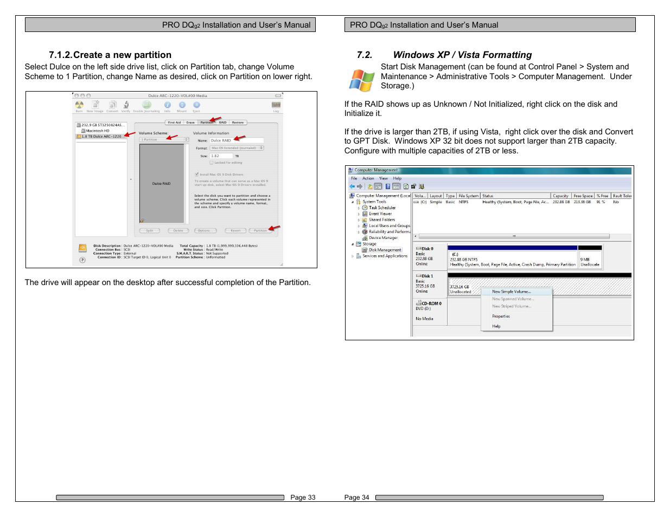Click the Storage icon in the tree
The height and width of the screenshot is (517, 670).
tap(359, 244)
